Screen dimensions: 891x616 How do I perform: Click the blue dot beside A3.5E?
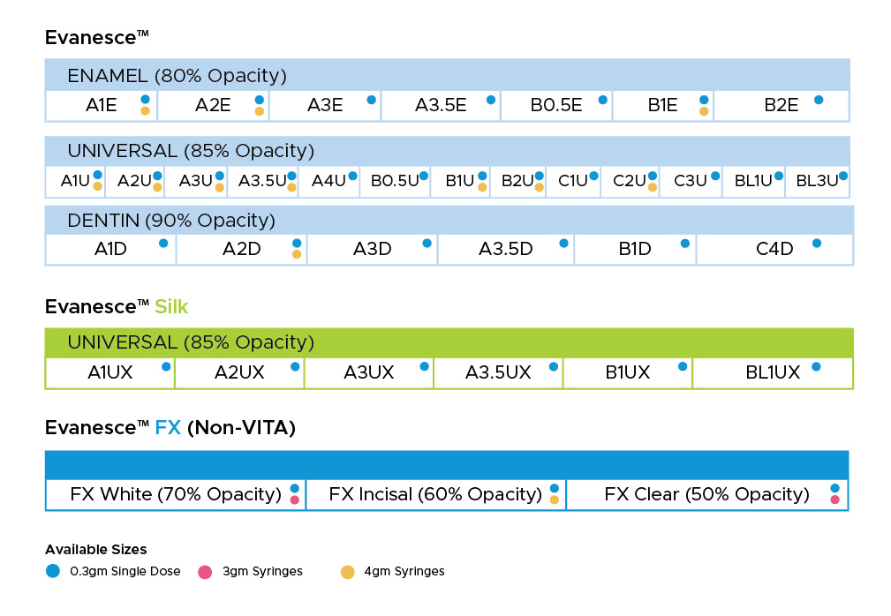491,100
